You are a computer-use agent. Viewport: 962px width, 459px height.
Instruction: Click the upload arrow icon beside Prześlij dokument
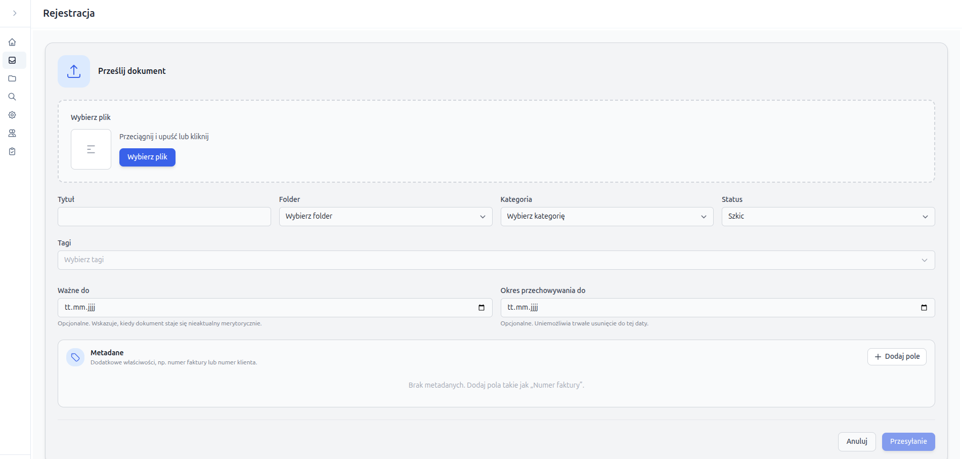[x=74, y=71]
